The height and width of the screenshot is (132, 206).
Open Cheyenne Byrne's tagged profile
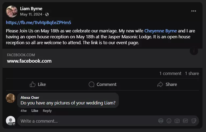point(161,31)
